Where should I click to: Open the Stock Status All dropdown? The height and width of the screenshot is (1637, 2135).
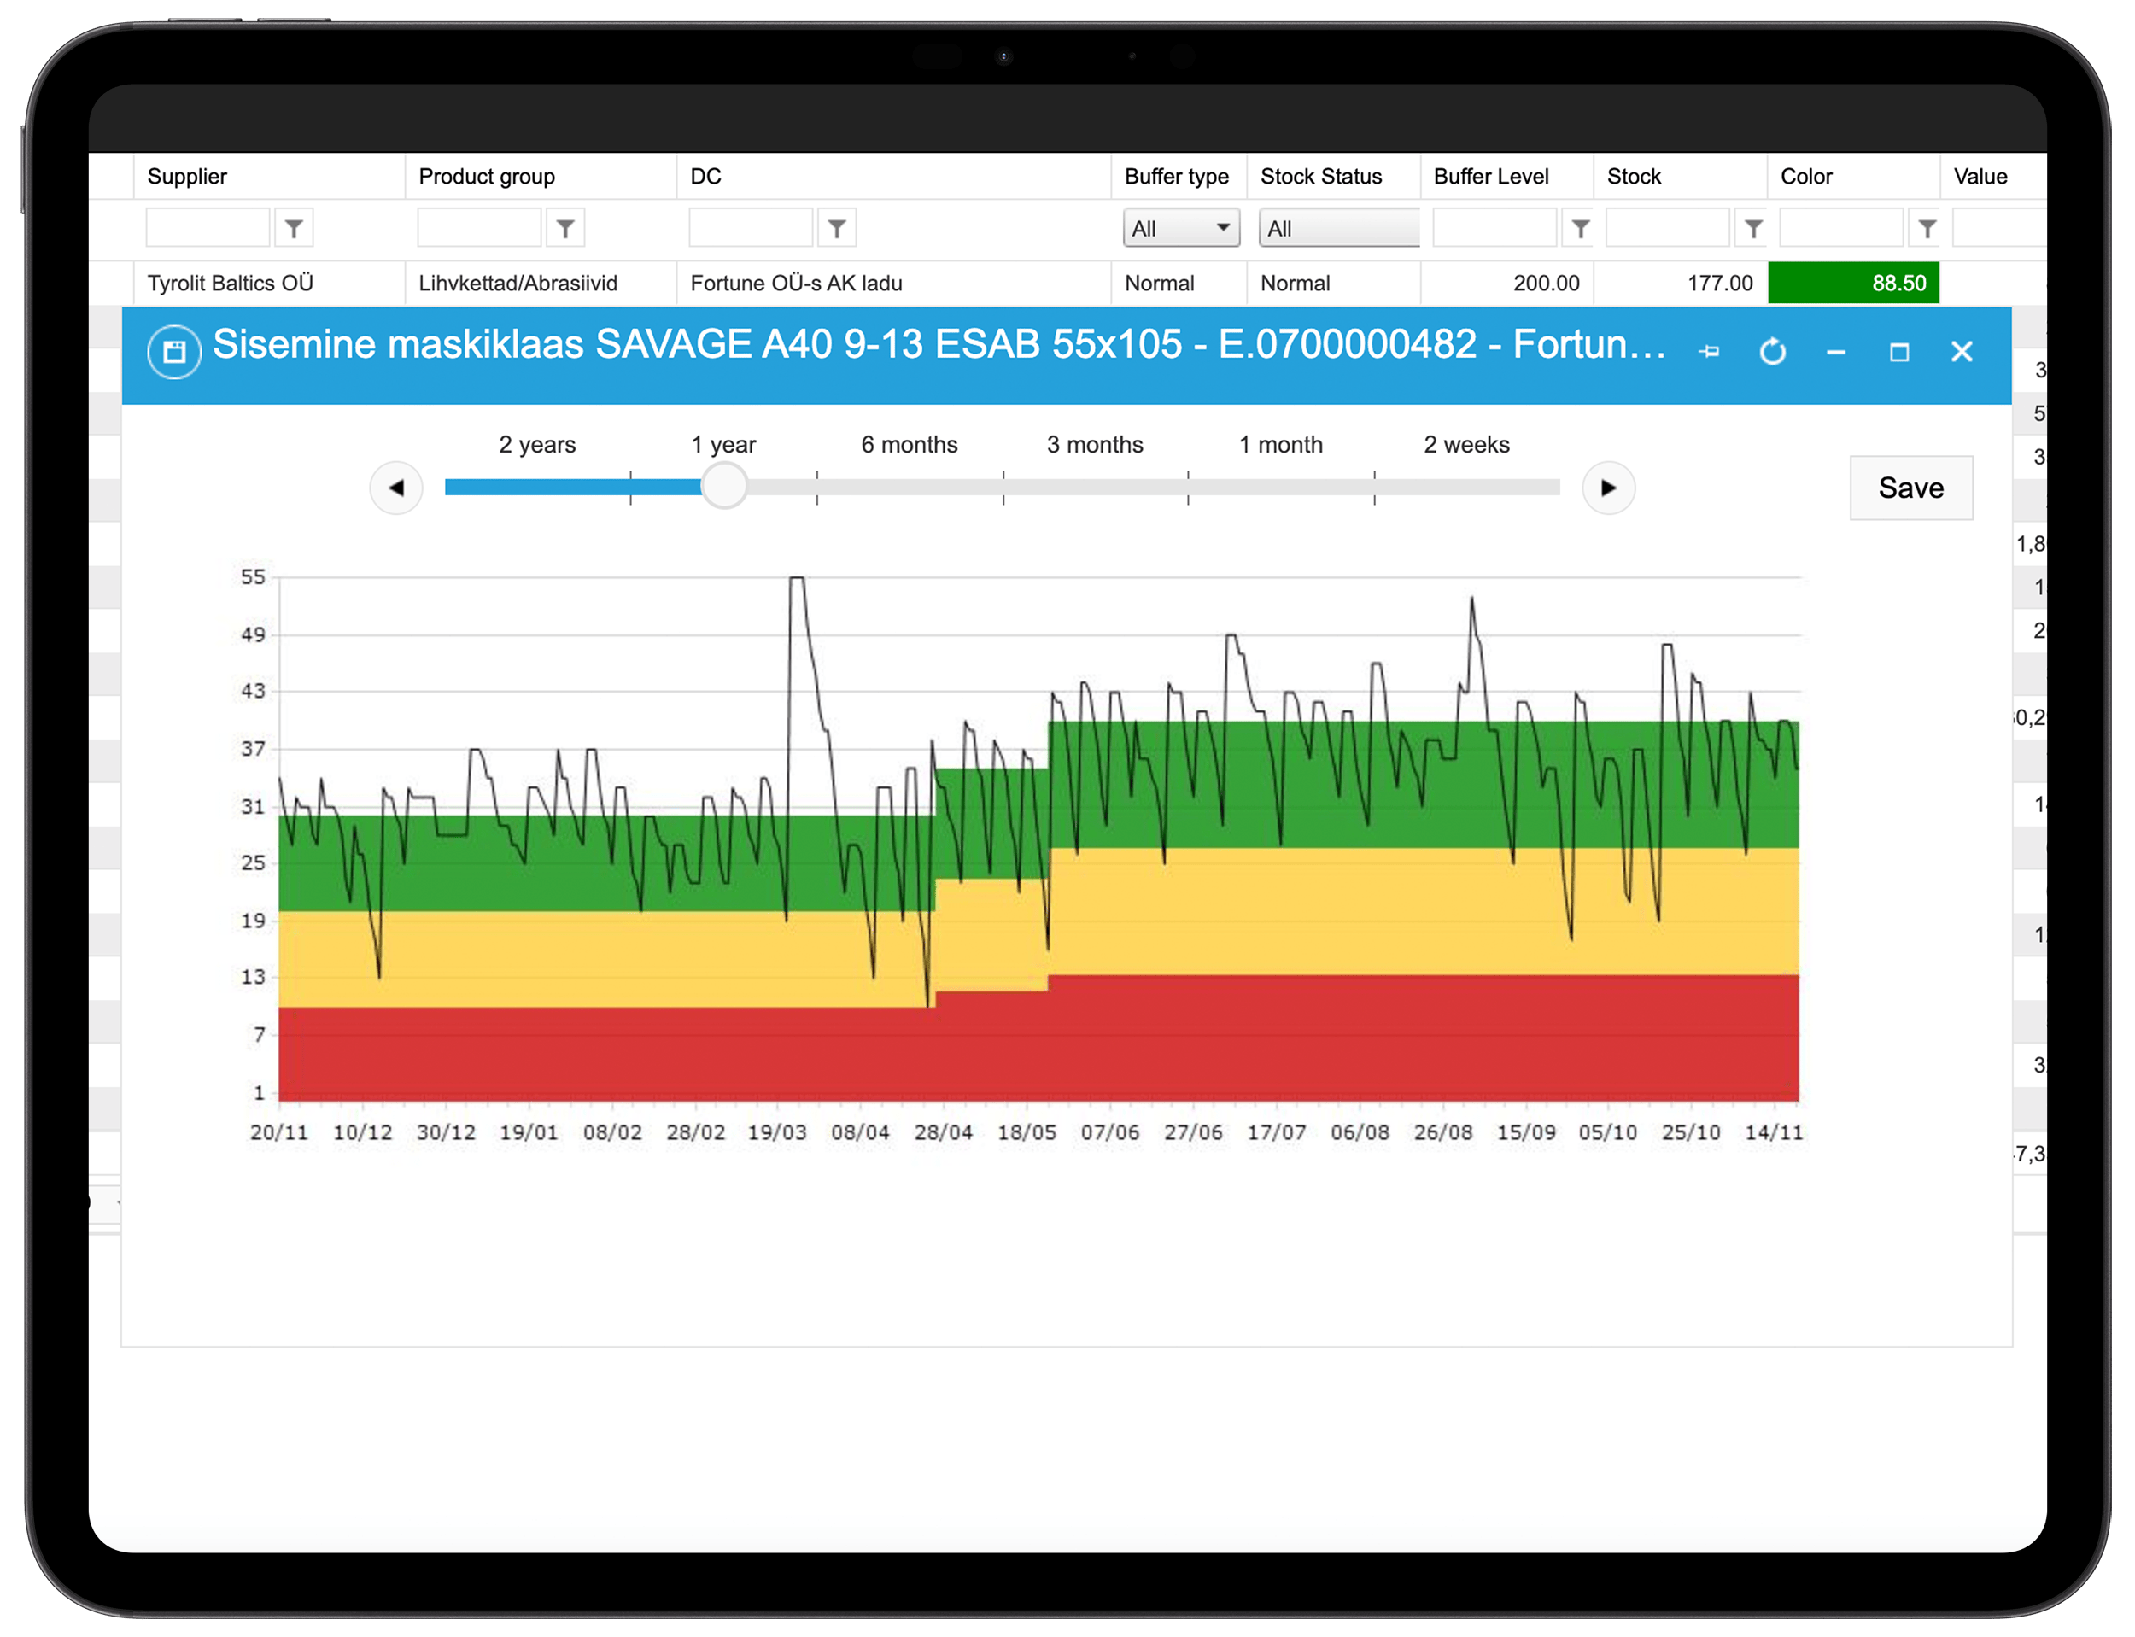pyautogui.click(x=1337, y=228)
